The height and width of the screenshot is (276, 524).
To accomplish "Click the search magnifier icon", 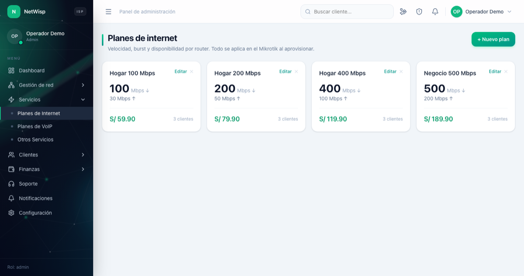I will point(308,12).
